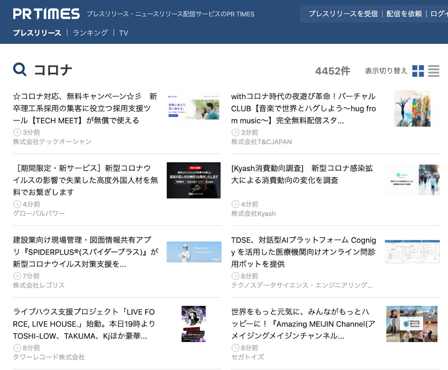Image resolution: width=448 pixels, height=370 pixels.
Task: Click the TDSE article document thumbnail
Action: (412, 252)
